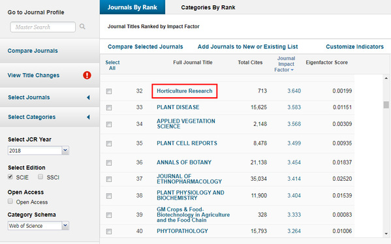Open View Title Changes in the sidebar
Image resolution: width=391 pixels, height=244 pixels.
tap(33, 75)
